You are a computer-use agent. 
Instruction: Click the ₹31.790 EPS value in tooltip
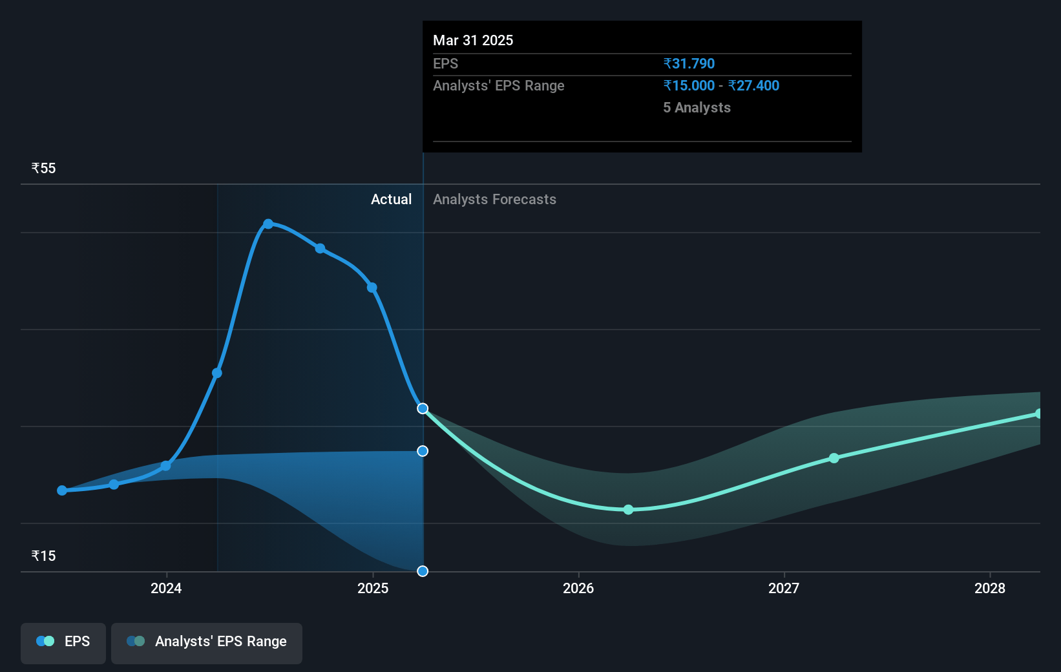(x=689, y=63)
